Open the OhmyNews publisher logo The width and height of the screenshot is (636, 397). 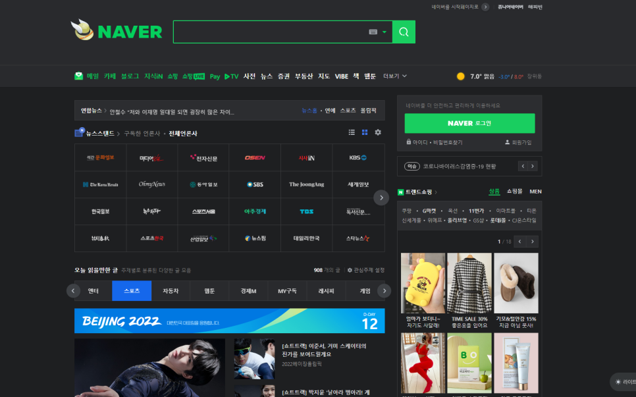(x=151, y=184)
